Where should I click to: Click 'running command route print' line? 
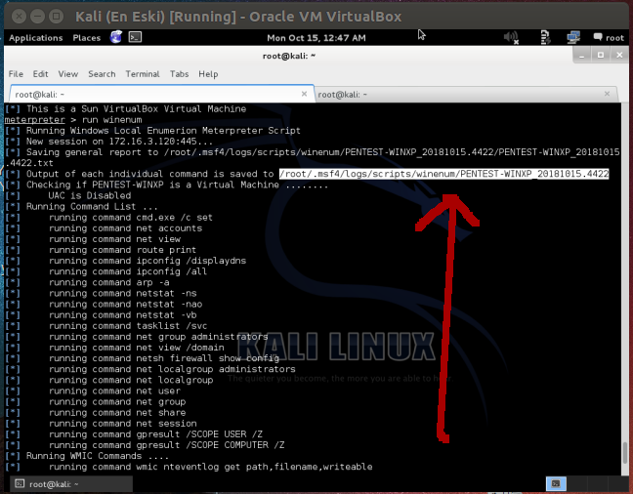pyautogui.click(x=122, y=250)
